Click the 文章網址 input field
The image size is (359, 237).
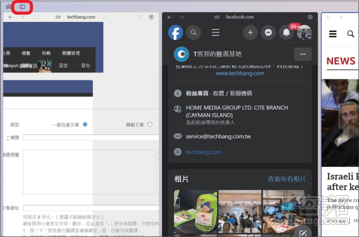click(91, 208)
